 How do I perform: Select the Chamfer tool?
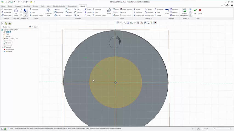[78, 12]
